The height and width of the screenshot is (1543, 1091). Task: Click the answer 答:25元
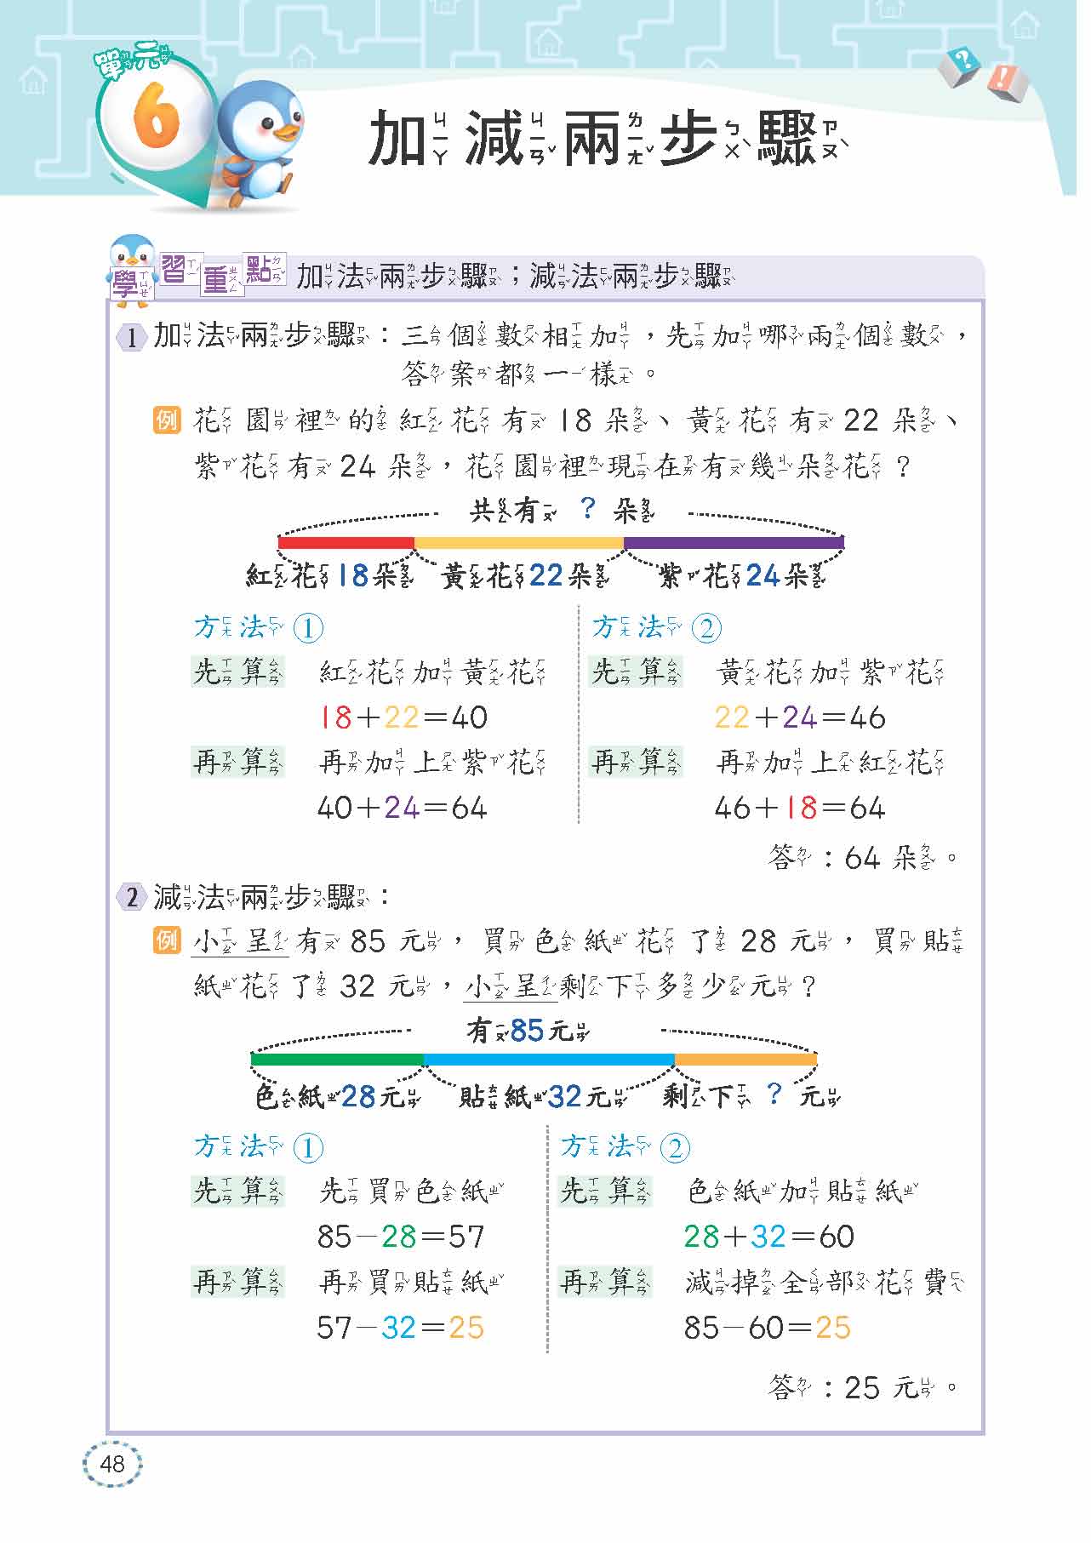coord(862,1388)
